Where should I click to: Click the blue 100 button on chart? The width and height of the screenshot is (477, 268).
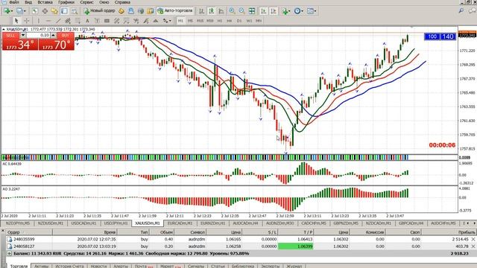point(432,36)
